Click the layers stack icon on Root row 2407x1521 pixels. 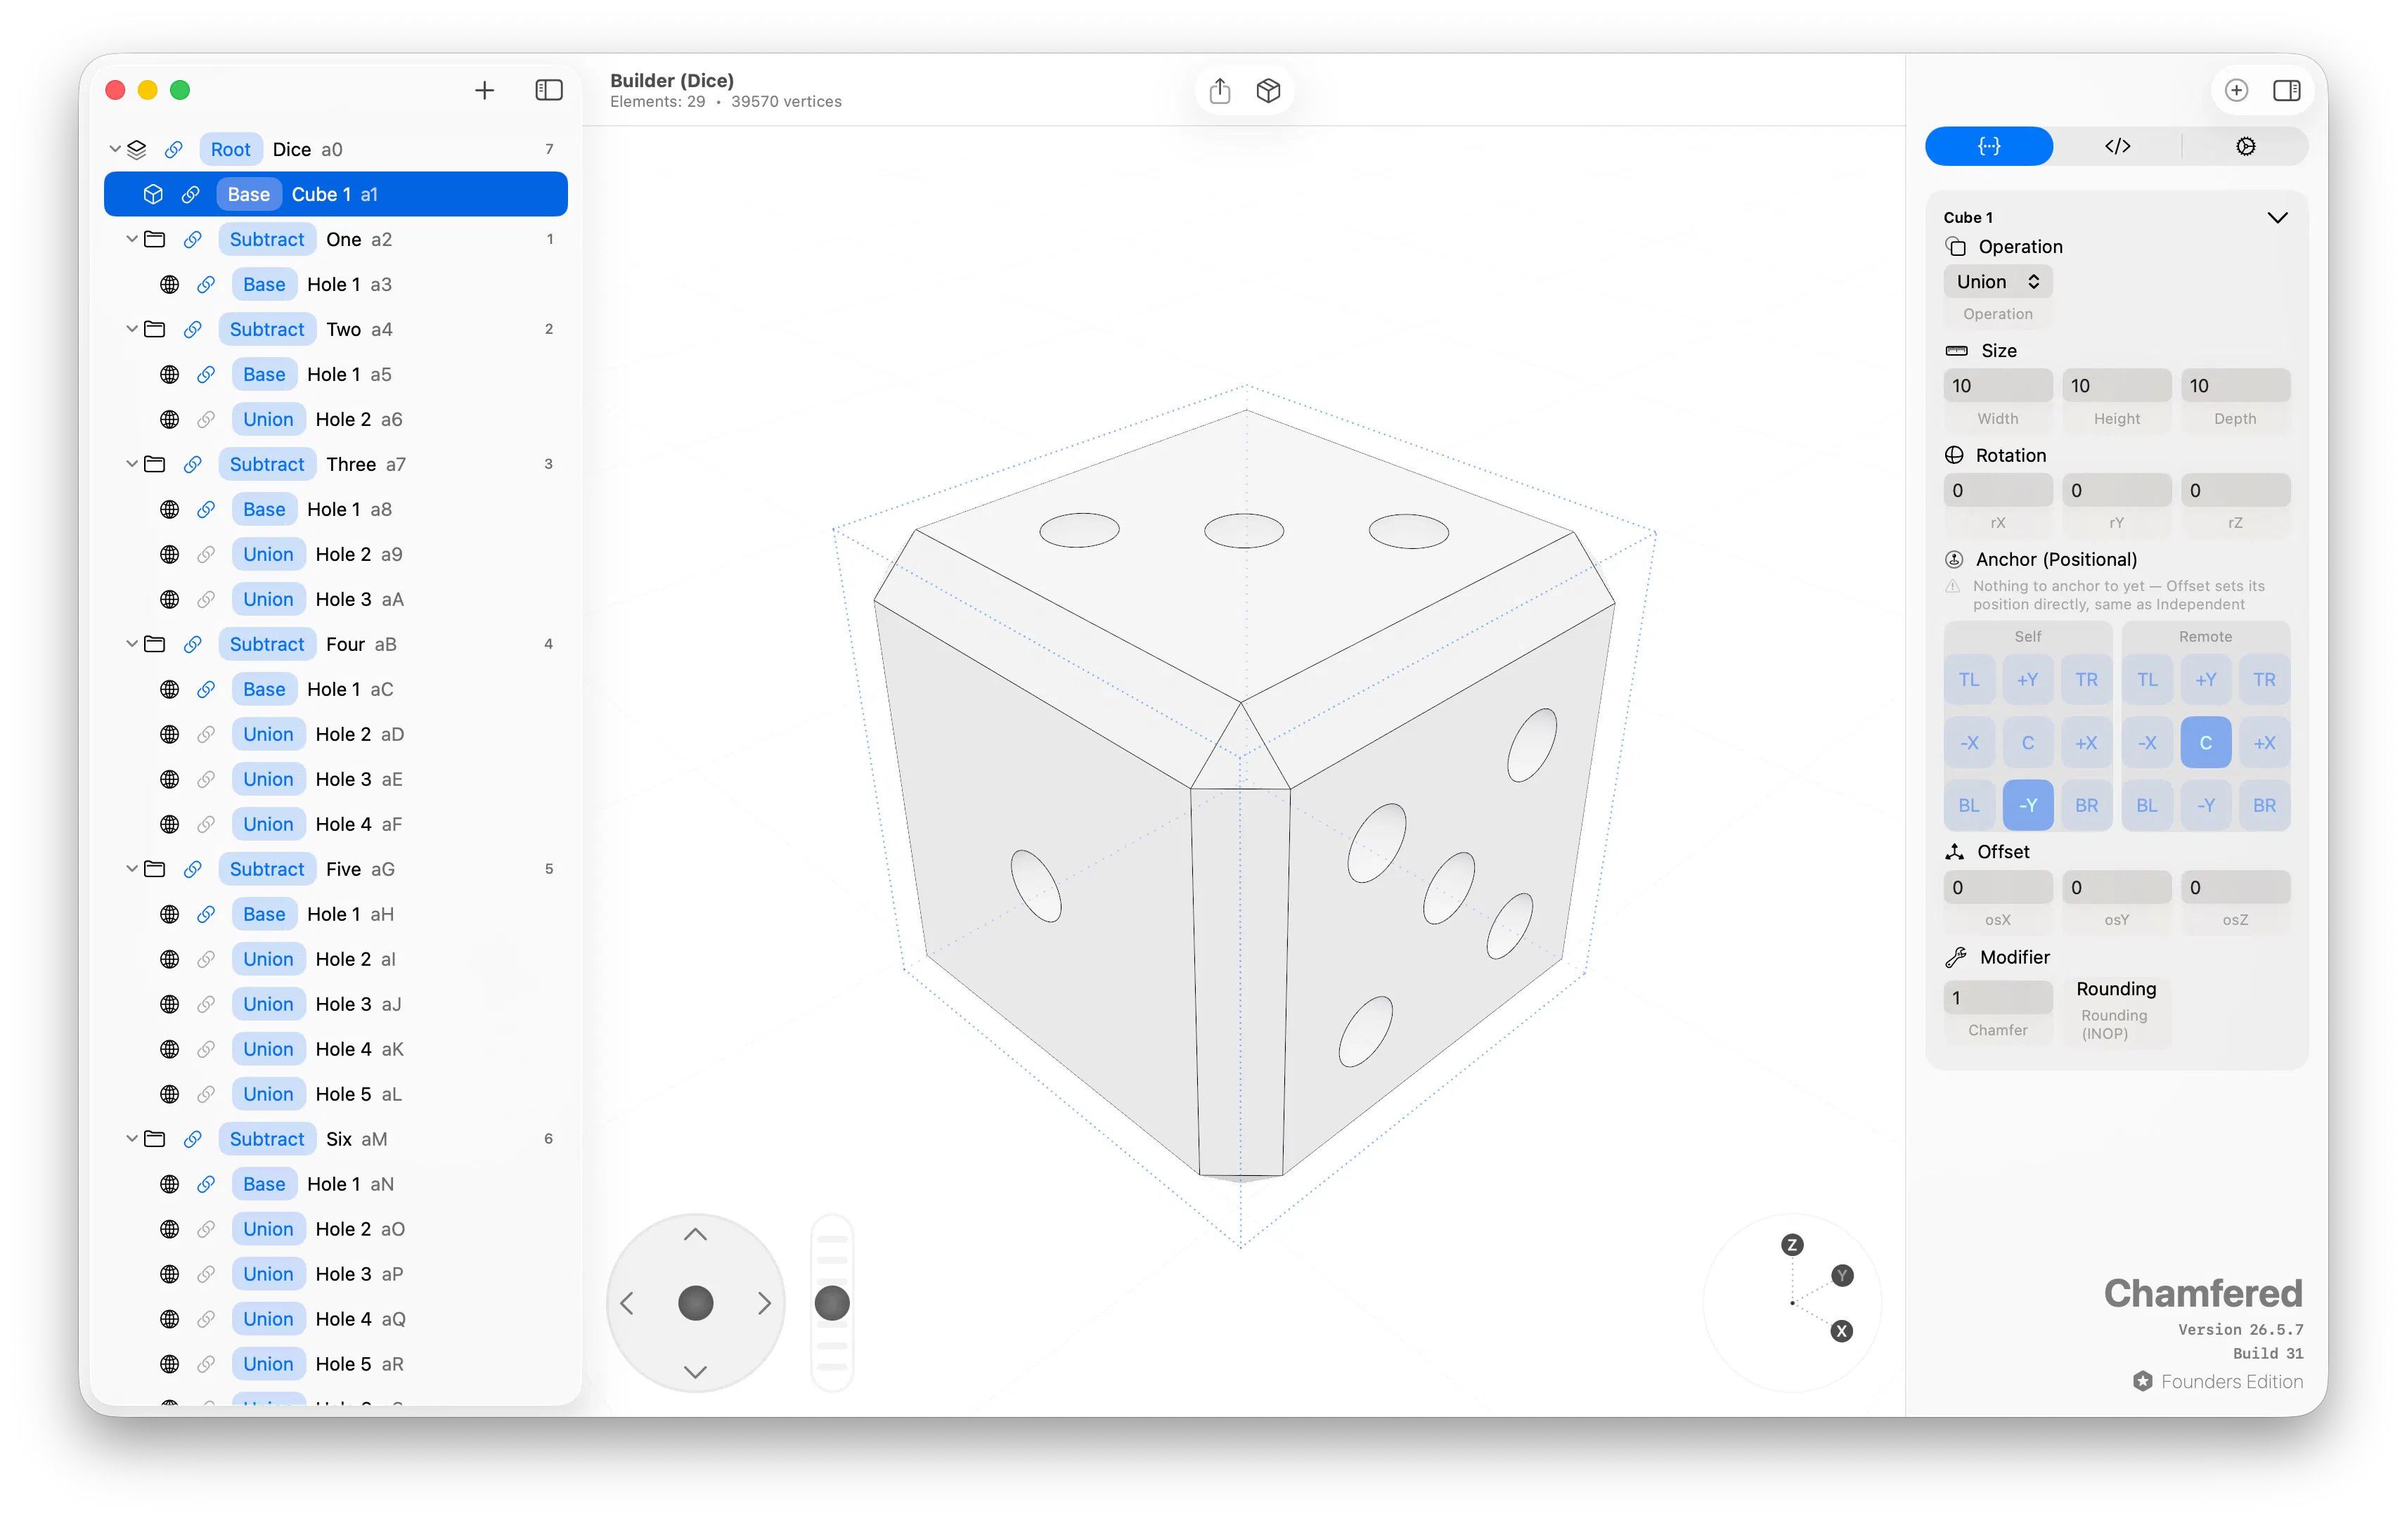click(x=137, y=149)
